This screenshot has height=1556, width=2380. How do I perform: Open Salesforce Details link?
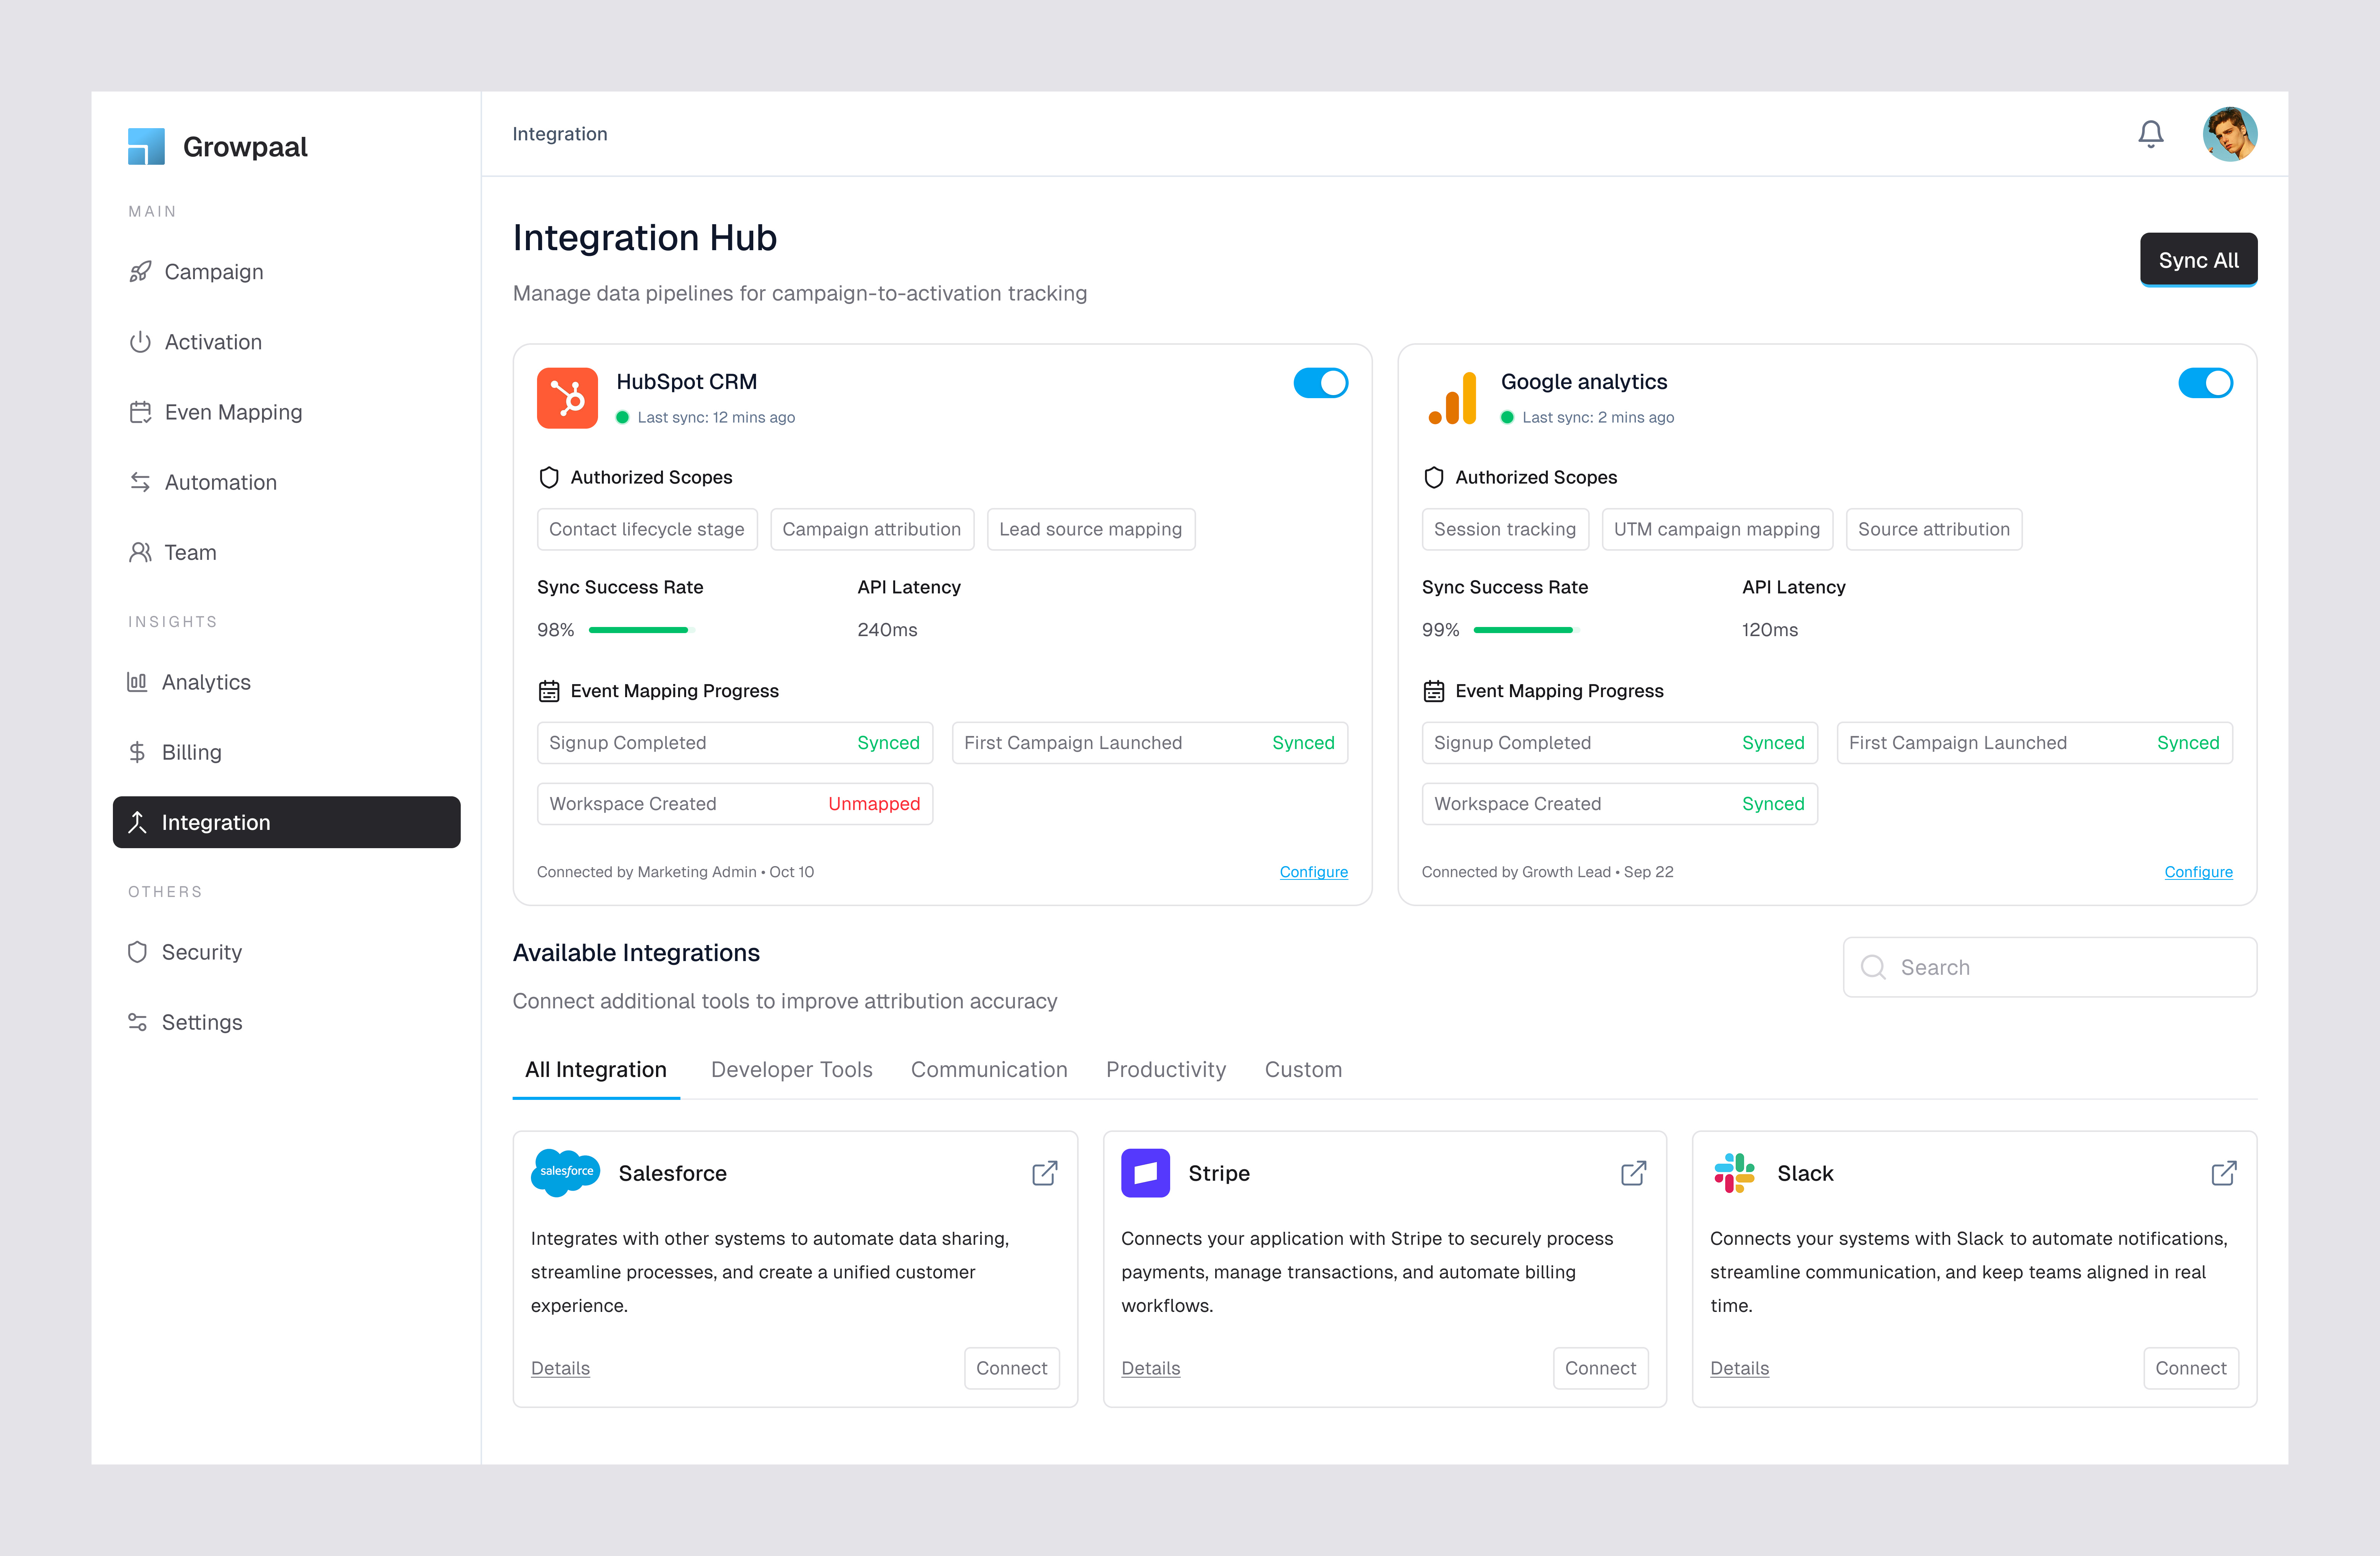pos(560,1368)
